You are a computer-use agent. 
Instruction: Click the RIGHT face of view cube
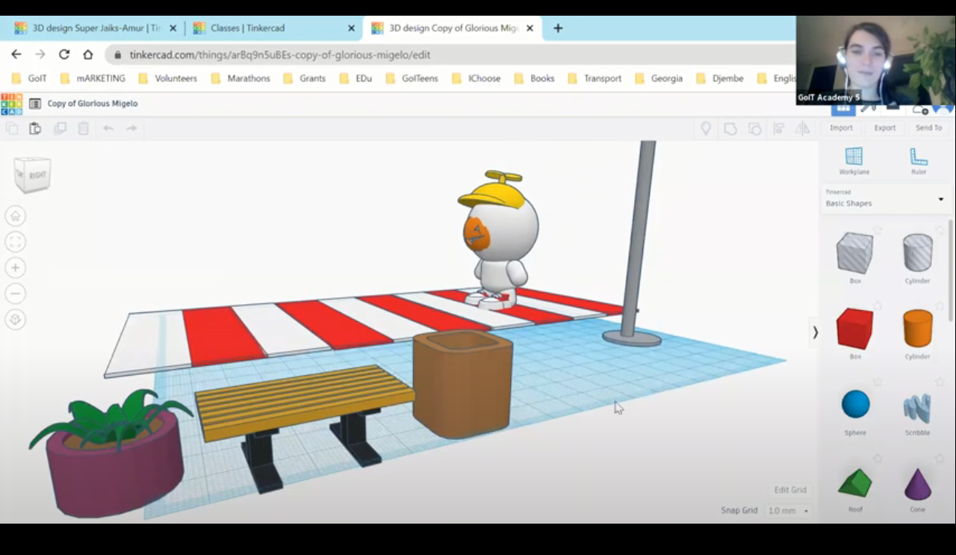click(x=37, y=176)
